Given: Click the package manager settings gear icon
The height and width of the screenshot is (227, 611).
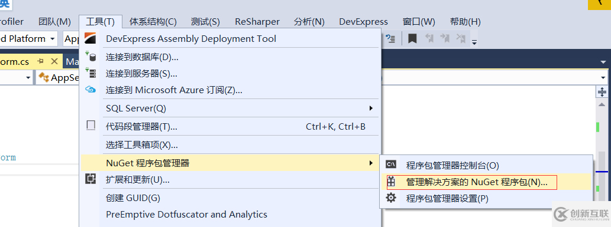Looking at the screenshot, I should (x=391, y=198).
